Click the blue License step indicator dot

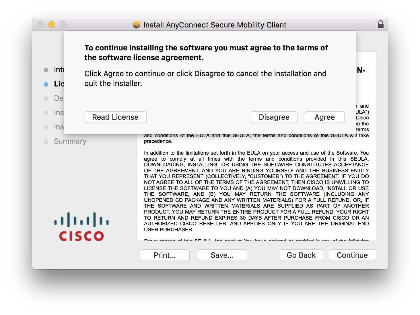(x=46, y=84)
